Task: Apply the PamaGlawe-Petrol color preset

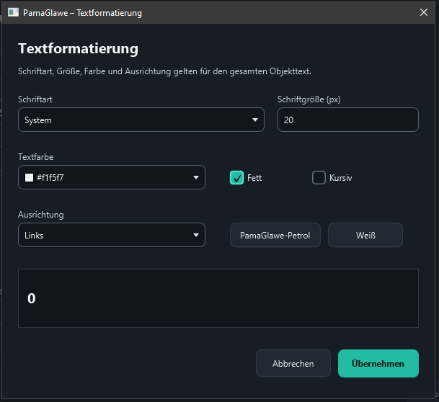Action: [275, 235]
